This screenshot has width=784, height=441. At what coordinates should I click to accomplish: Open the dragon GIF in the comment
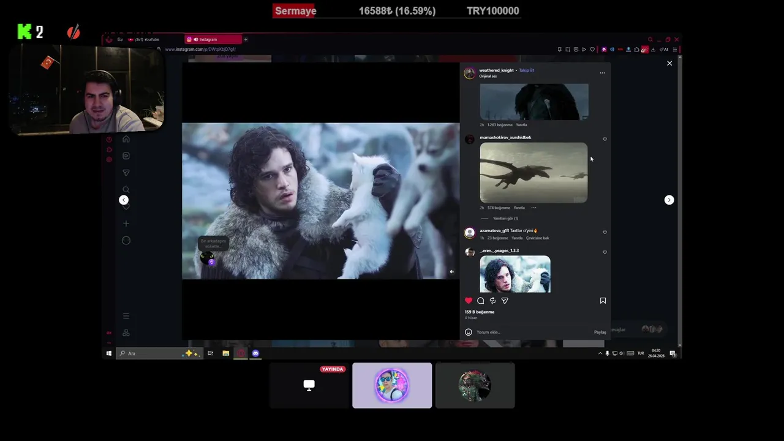coord(533,173)
